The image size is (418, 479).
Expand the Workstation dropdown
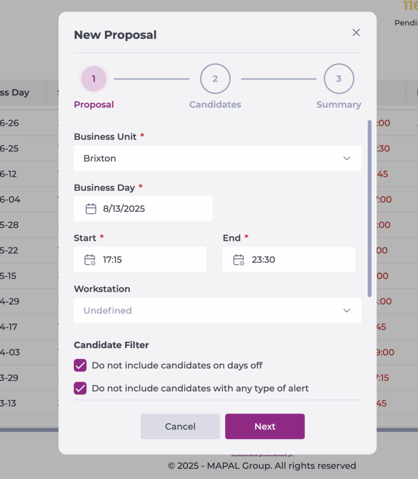click(217, 311)
